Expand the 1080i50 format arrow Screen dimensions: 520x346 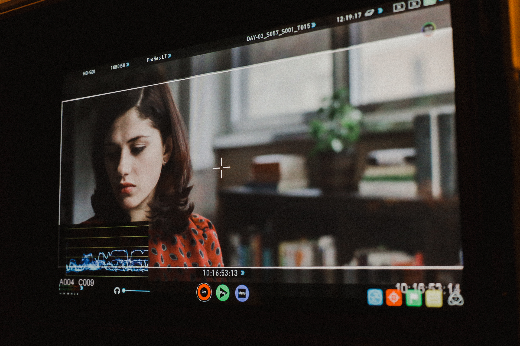128,65
